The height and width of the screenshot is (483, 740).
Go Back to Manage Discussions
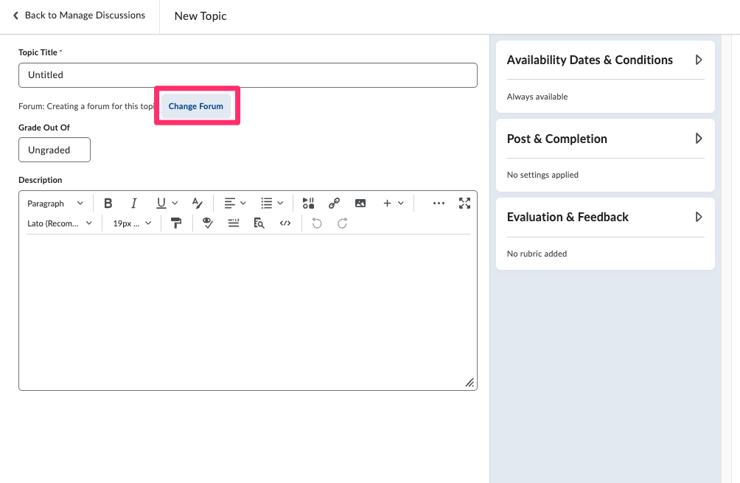(x=79, y=15)
